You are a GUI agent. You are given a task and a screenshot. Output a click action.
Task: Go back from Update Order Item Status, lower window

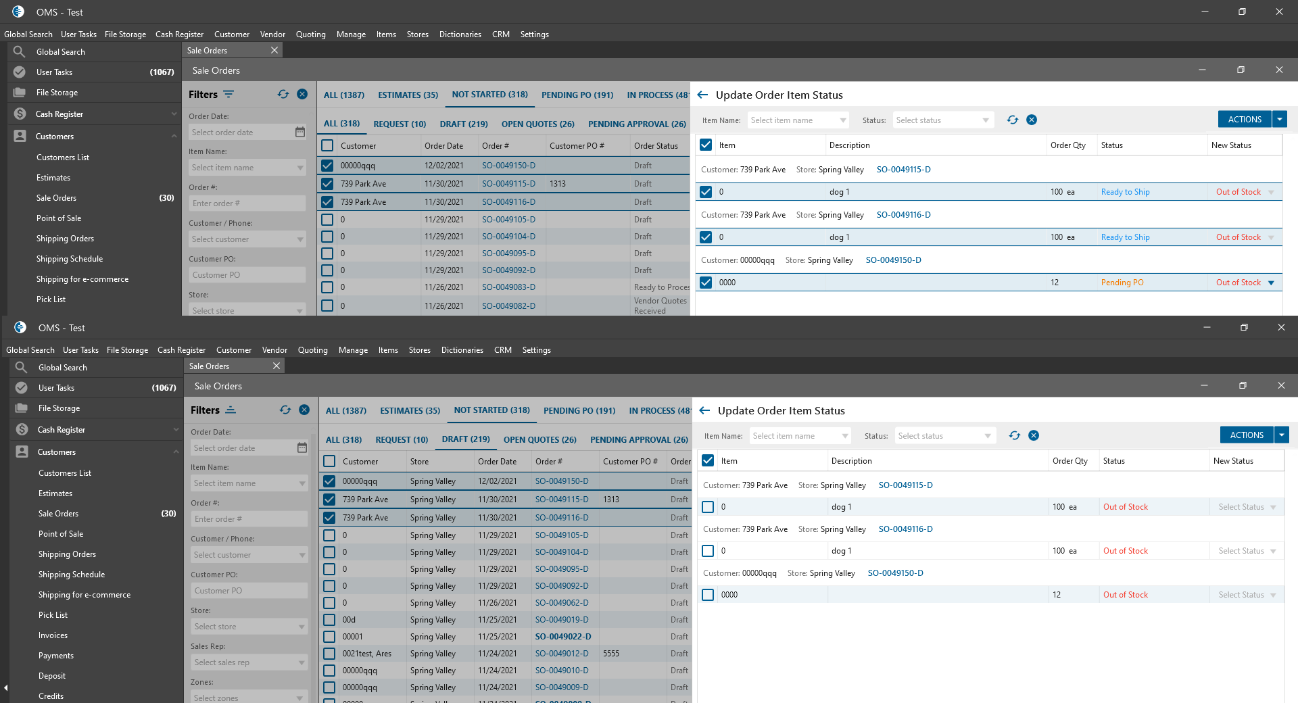[x=704, y=410]
